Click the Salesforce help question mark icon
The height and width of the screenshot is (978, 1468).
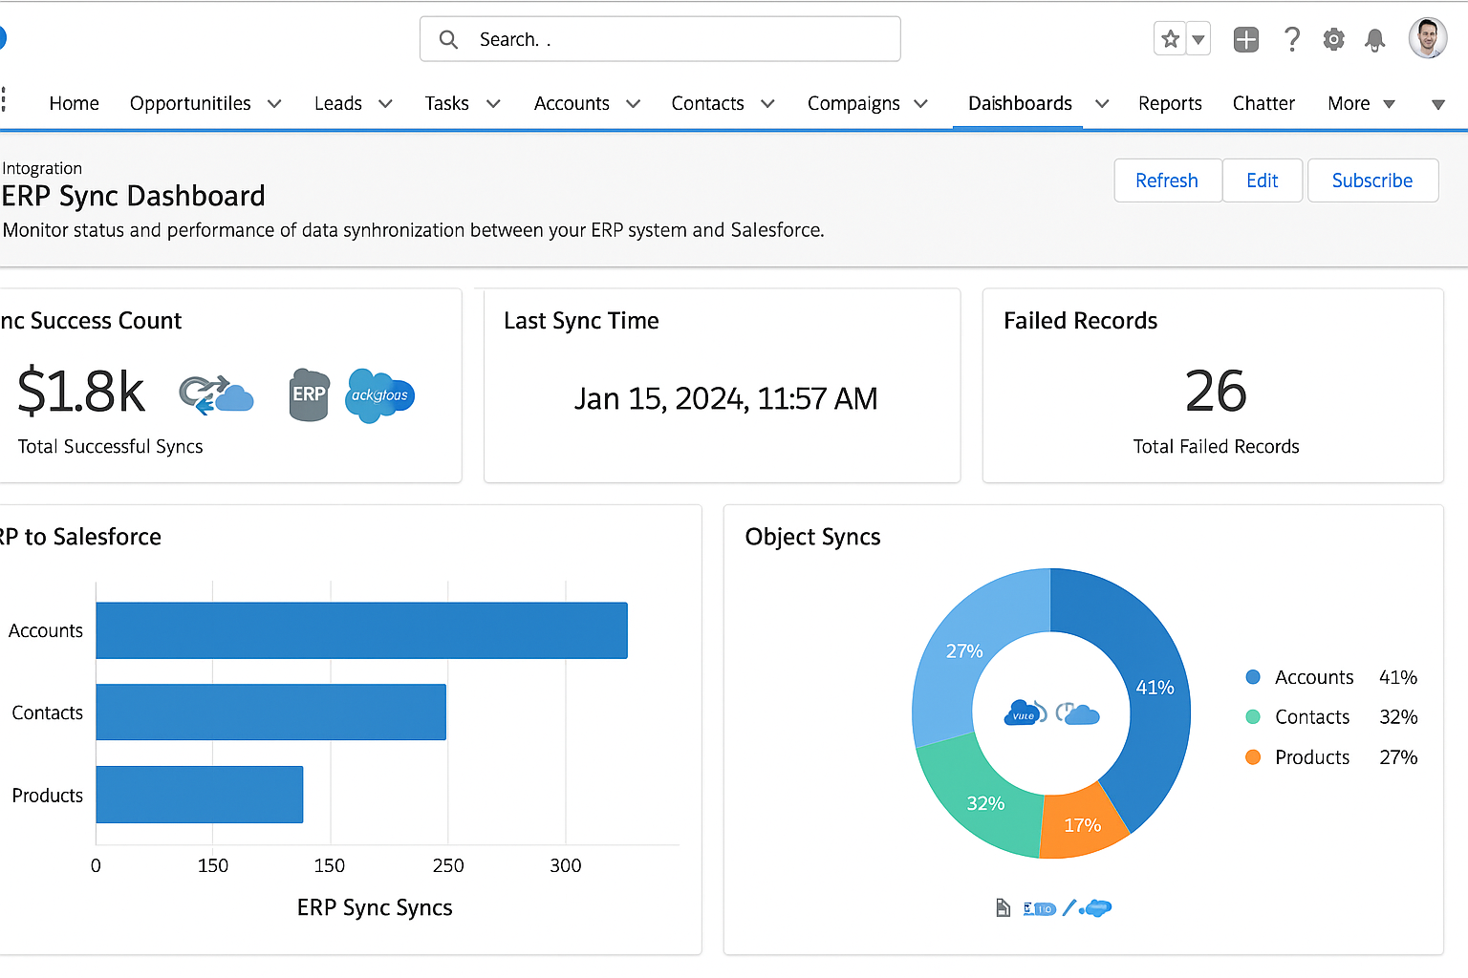pos(1291,39)
